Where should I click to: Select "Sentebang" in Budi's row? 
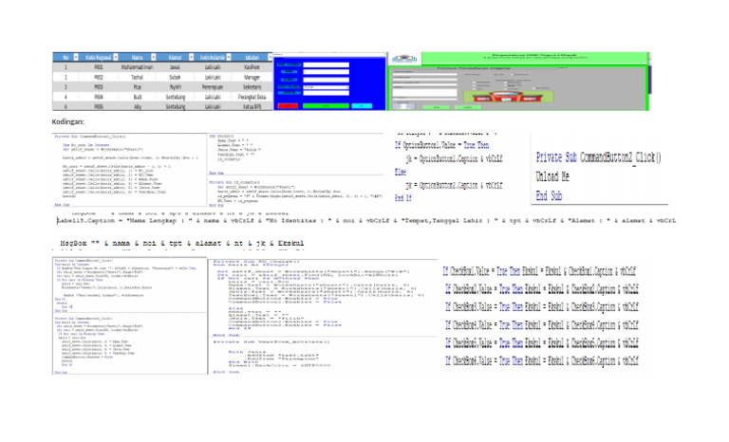coord(176,97)
